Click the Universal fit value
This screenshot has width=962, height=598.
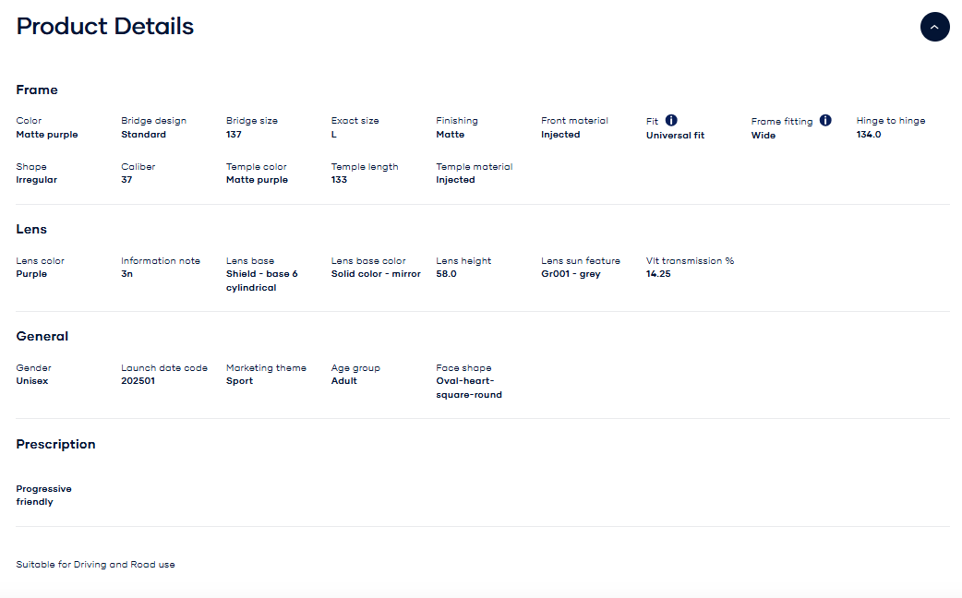(x=675, y=136)
